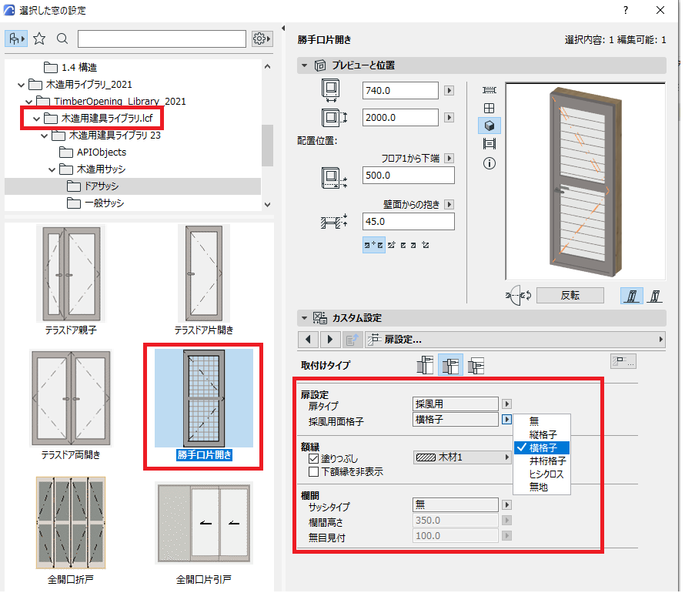
Task: Select 無 at top of the lattice menu
Action: [542, 421]
